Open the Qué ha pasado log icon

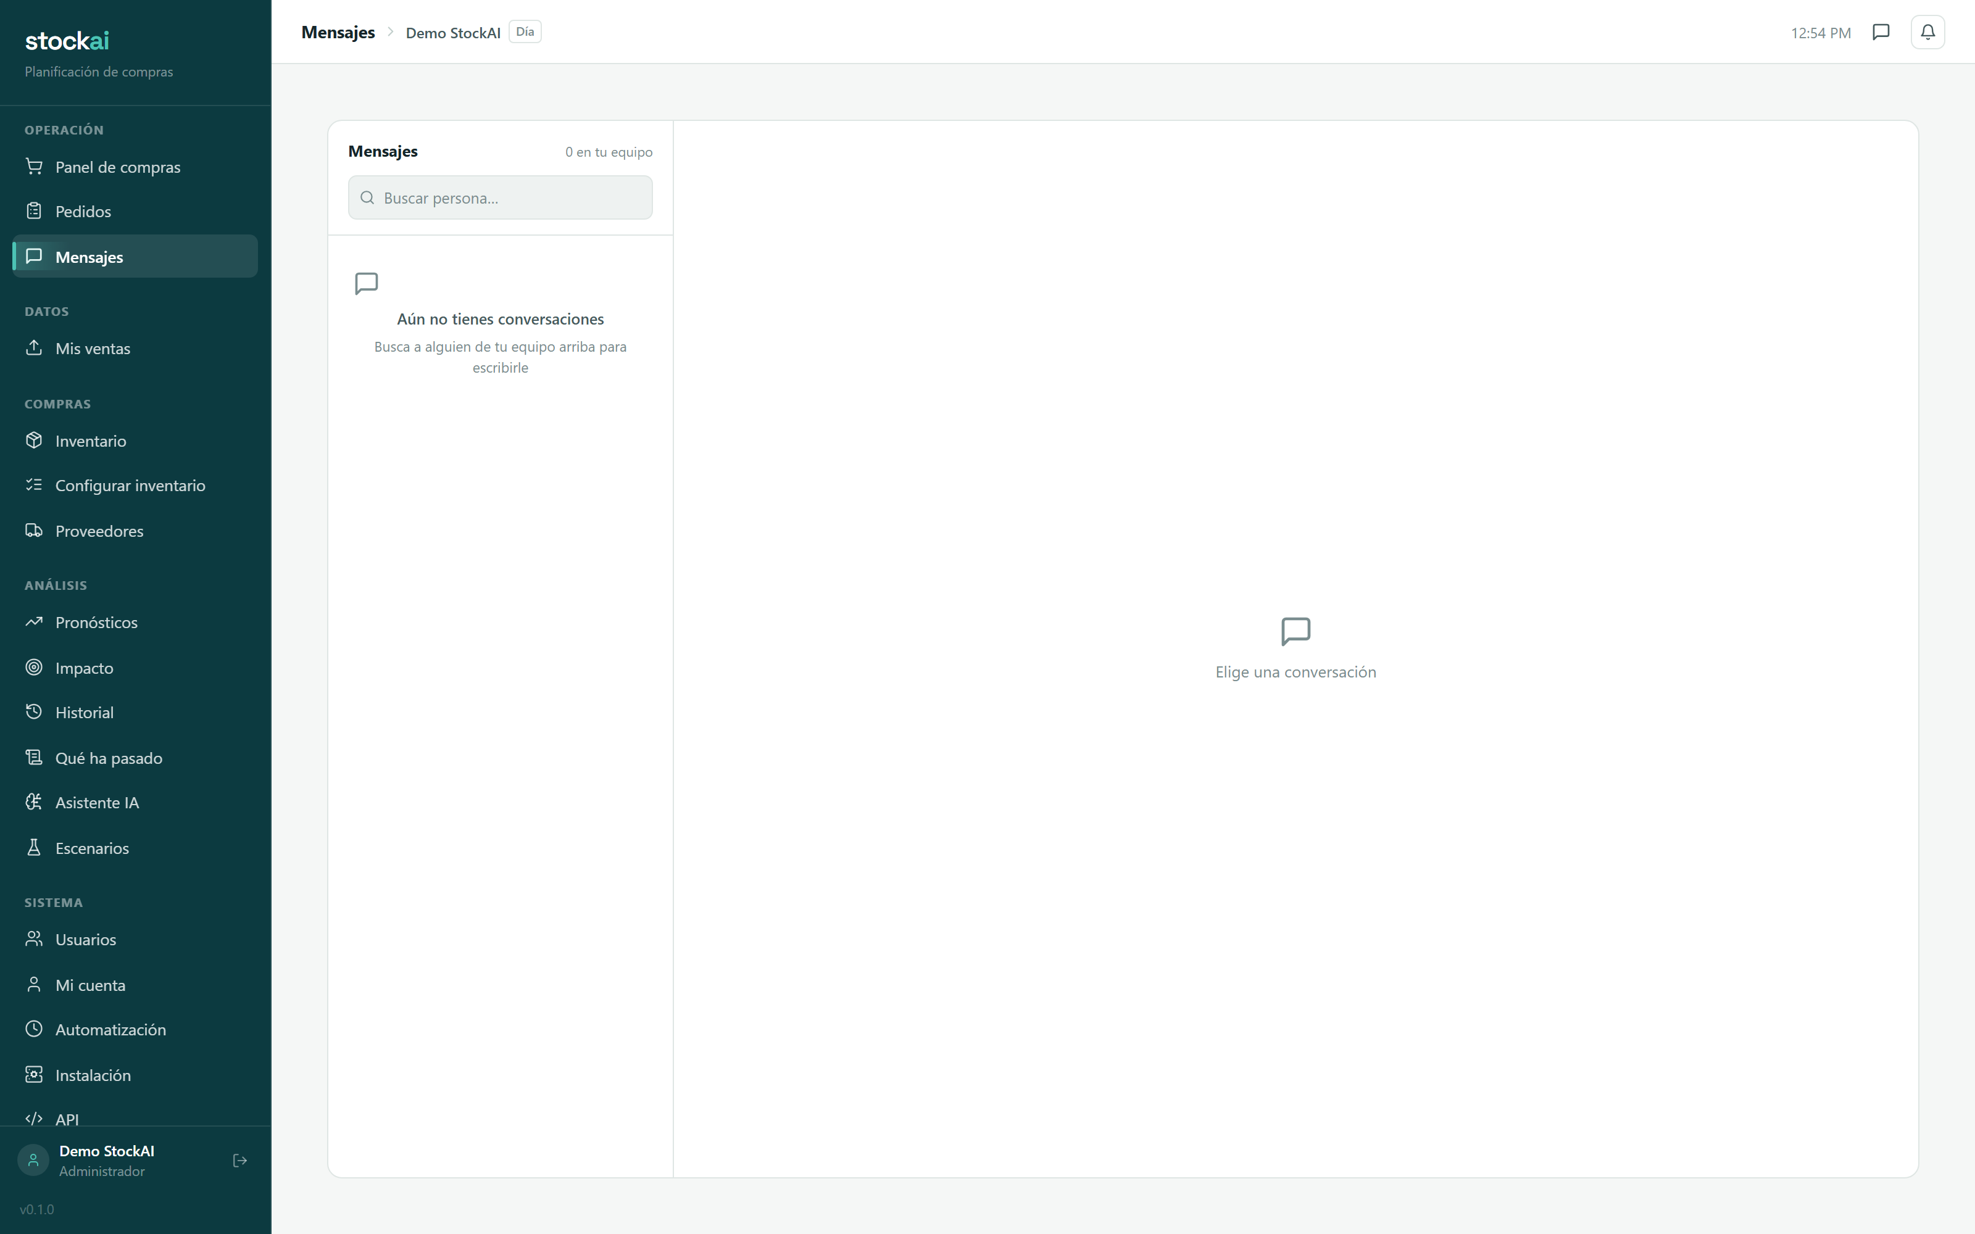[x=33, y=758]
